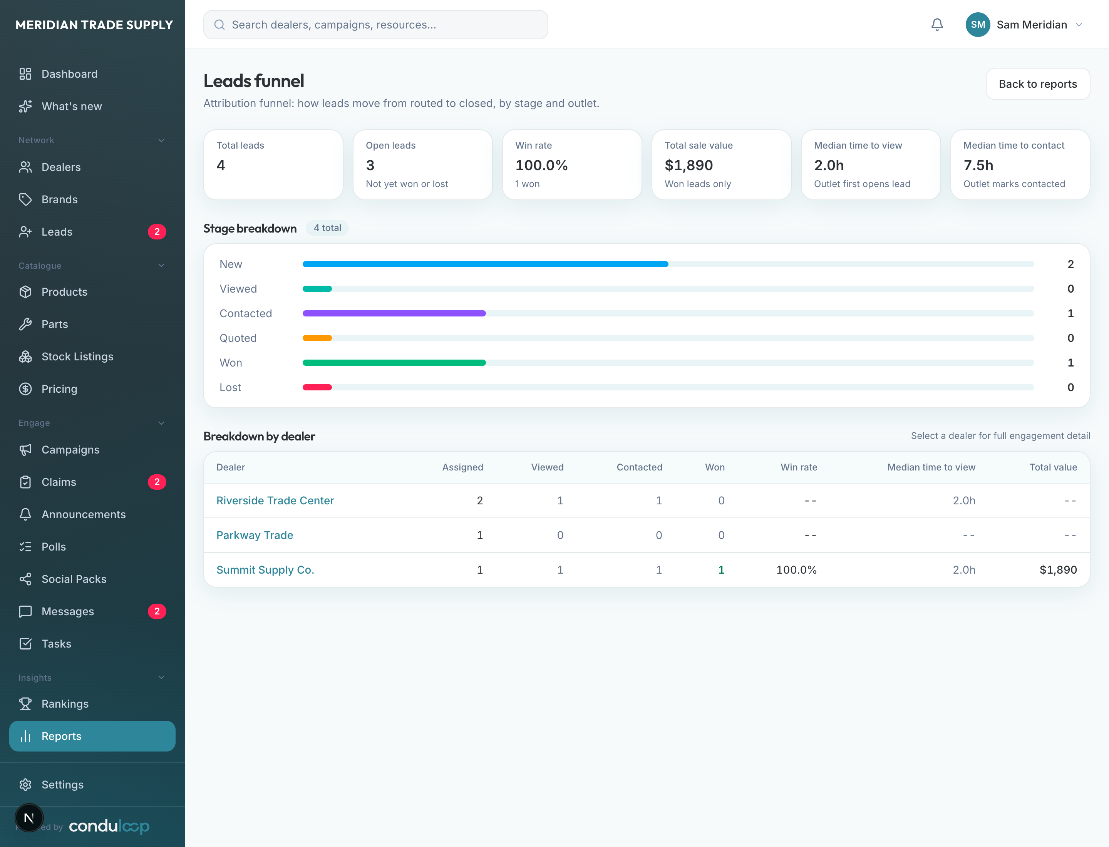Image resolution: width=1109 pixels, height=847 pixels.
Task: Click the Median time to contact card
Action: tap(1020, 164)
